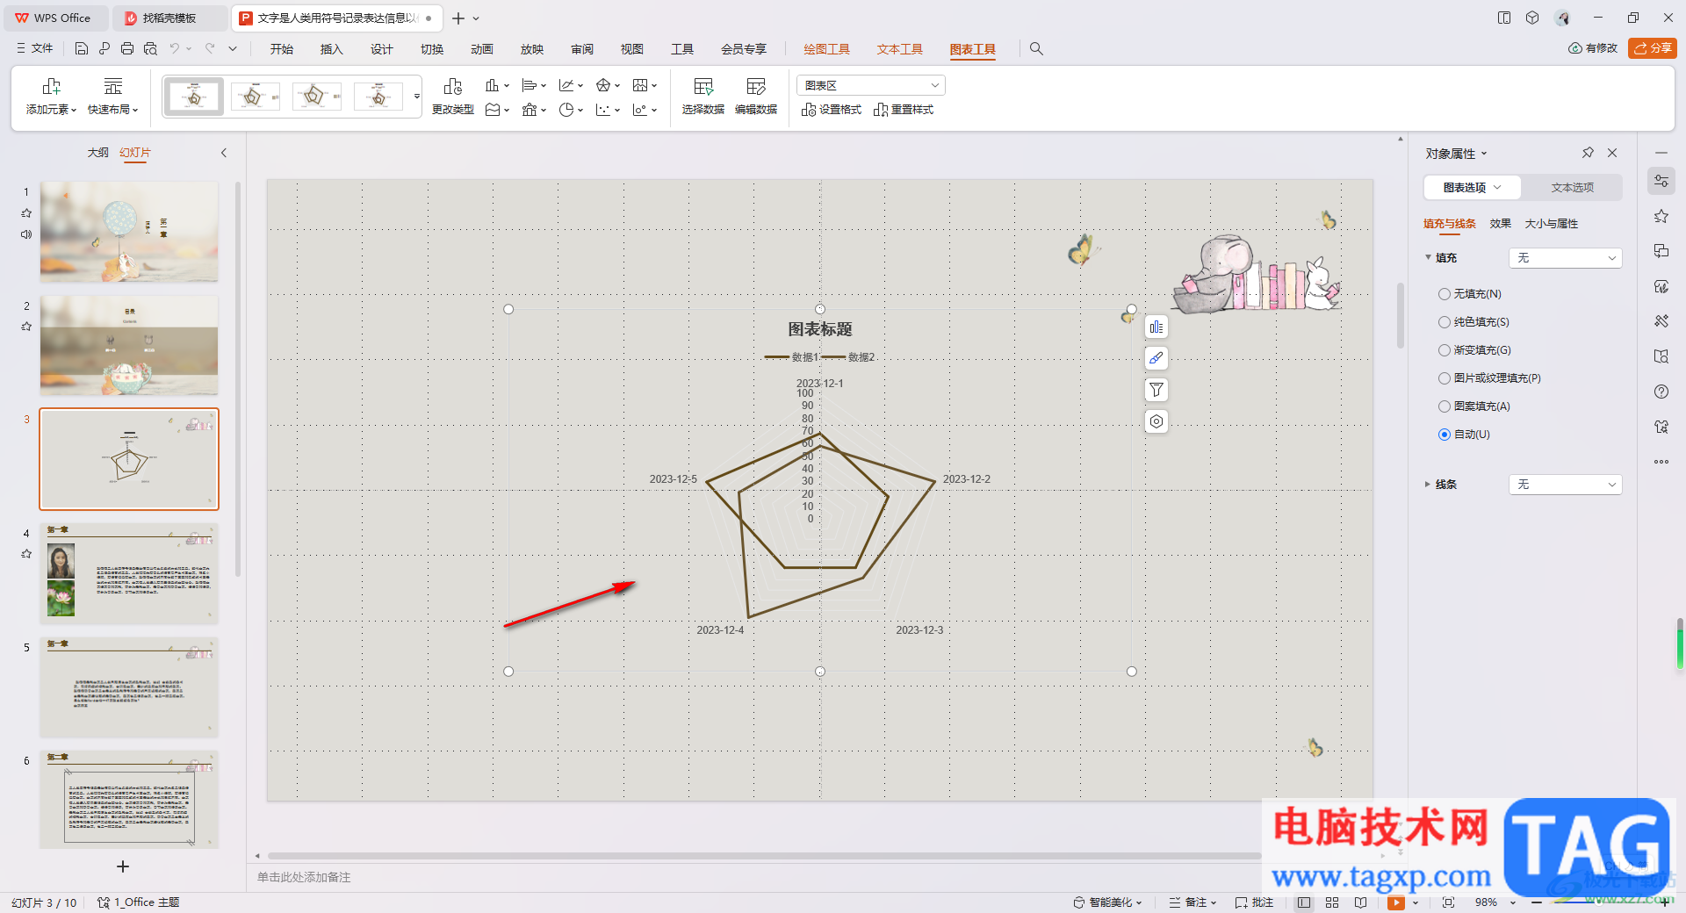Toggle normal view button in status bar
This screenshot has width=1686, height=913.
(x=1304, y=902)
